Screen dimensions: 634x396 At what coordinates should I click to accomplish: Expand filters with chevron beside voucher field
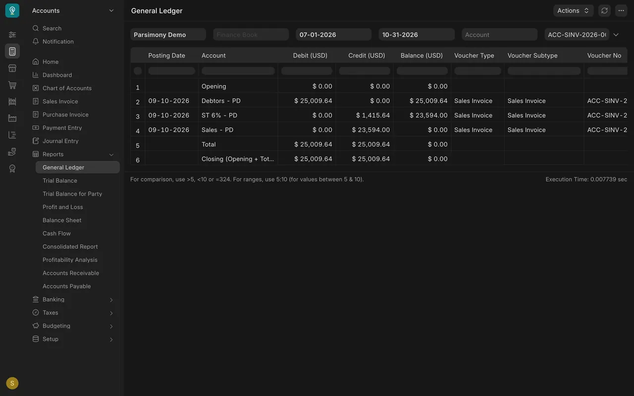pos(616,35)
